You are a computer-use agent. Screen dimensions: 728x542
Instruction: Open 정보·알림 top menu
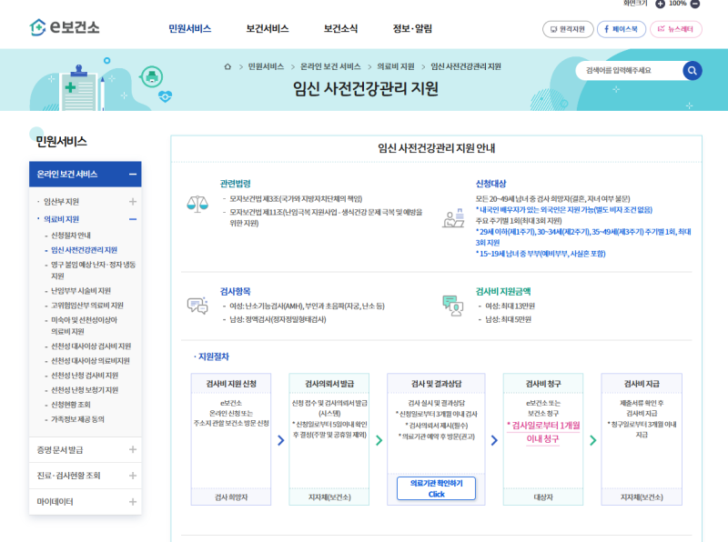(412, 29)
